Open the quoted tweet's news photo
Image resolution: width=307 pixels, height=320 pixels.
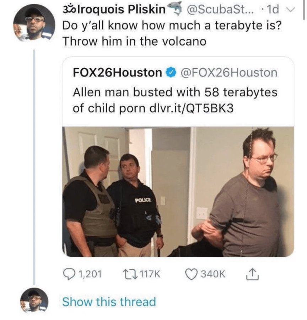(x=178, y=192)
